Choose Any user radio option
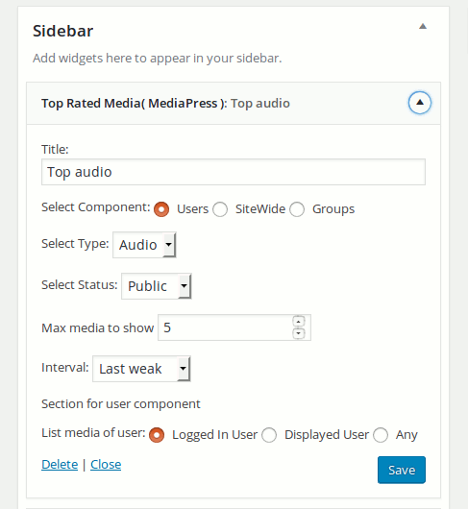468x509 pixels. click(381, 435)
